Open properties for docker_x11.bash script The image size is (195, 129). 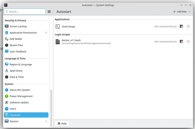pyautogui.click(x=181, y=41)
